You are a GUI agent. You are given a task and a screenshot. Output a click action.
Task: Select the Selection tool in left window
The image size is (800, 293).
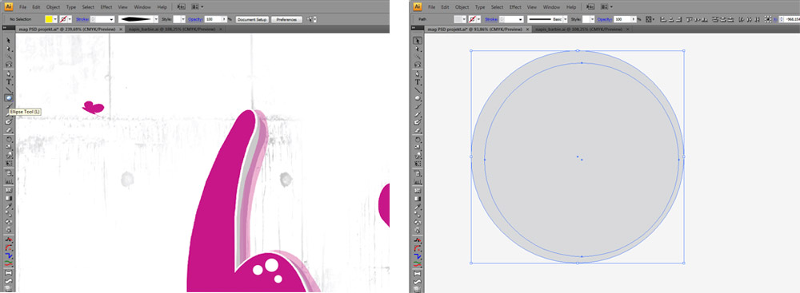[x=9, y=41]
